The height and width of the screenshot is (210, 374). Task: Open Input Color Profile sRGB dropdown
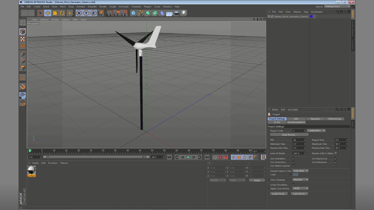pyautogui.click(x=301, y=188)
